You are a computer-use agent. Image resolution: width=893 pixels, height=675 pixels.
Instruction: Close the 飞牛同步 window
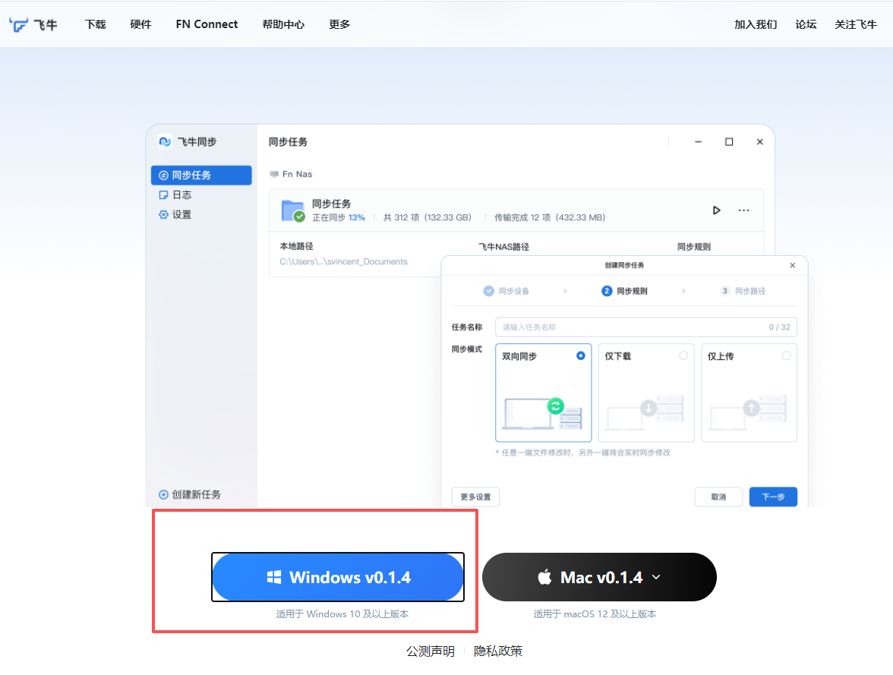coord(759,142)
